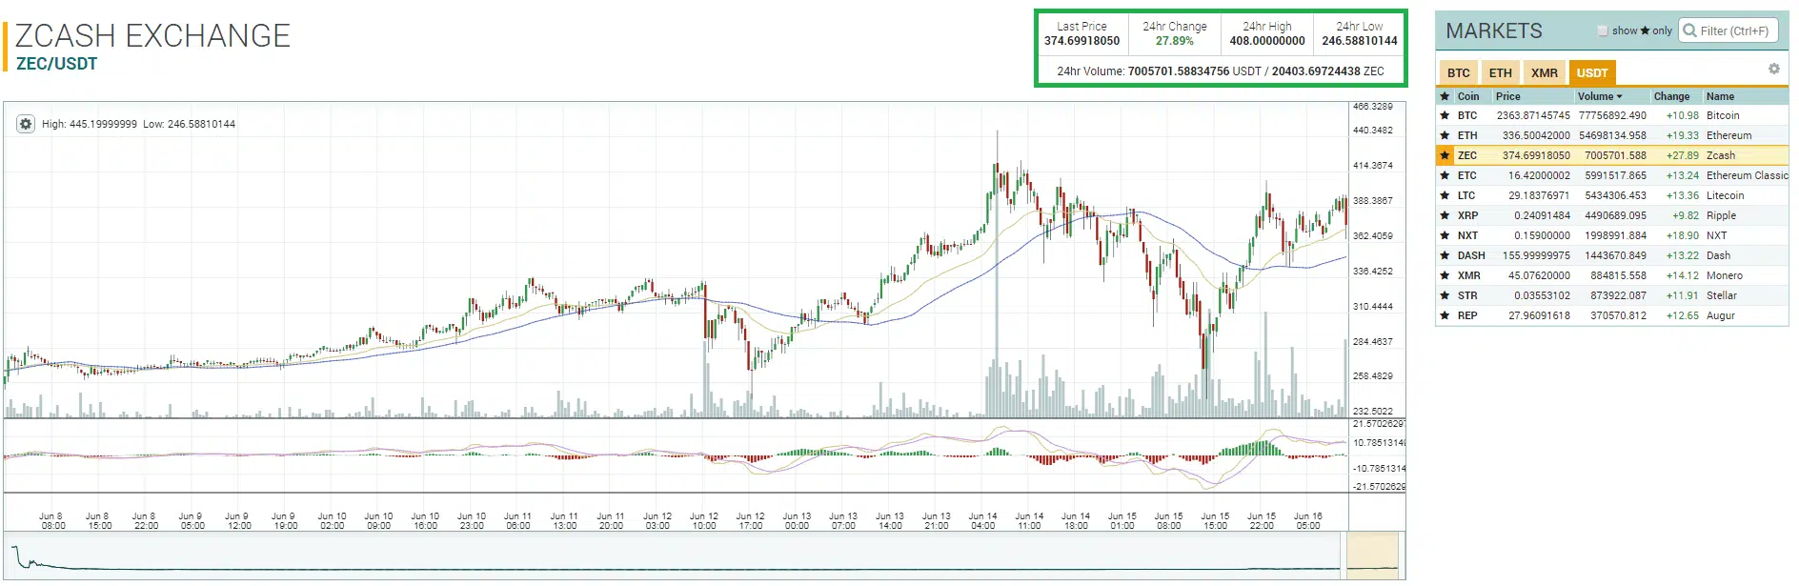Star the highlighted ZEC market row
This screenshot has width=1799, height=586.
tap(1445, 155)
